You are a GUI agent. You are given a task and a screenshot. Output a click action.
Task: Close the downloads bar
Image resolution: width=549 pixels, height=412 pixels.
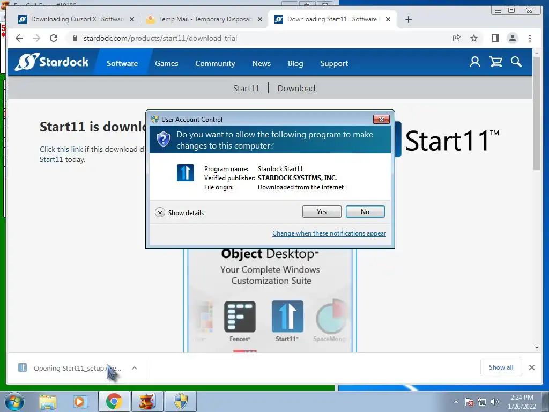532,367
